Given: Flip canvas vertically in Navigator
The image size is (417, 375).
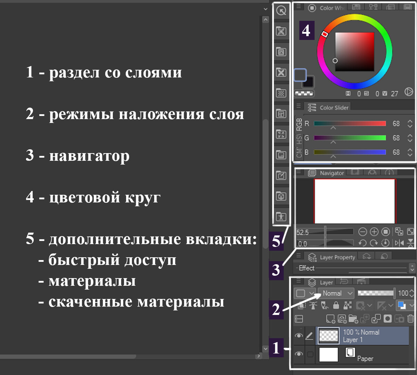Looking at the screenshot, I should 410,243.
